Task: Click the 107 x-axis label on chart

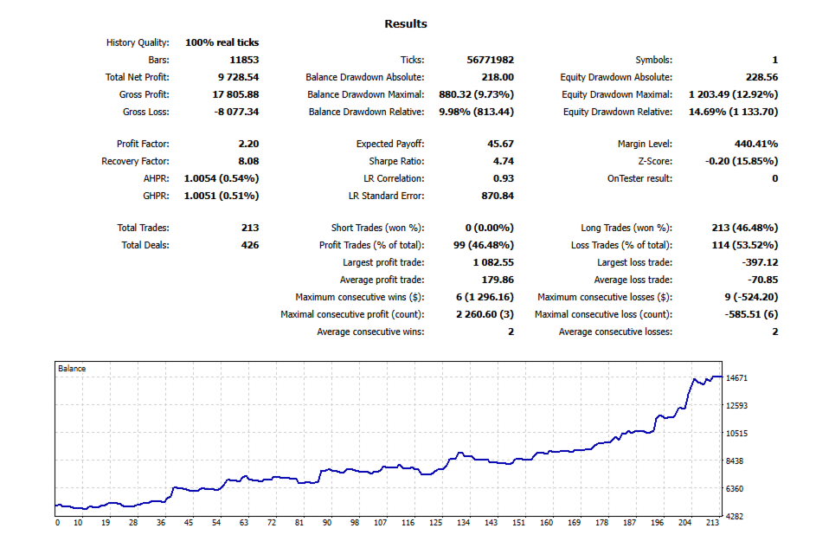Action: (x=381, y=523)
